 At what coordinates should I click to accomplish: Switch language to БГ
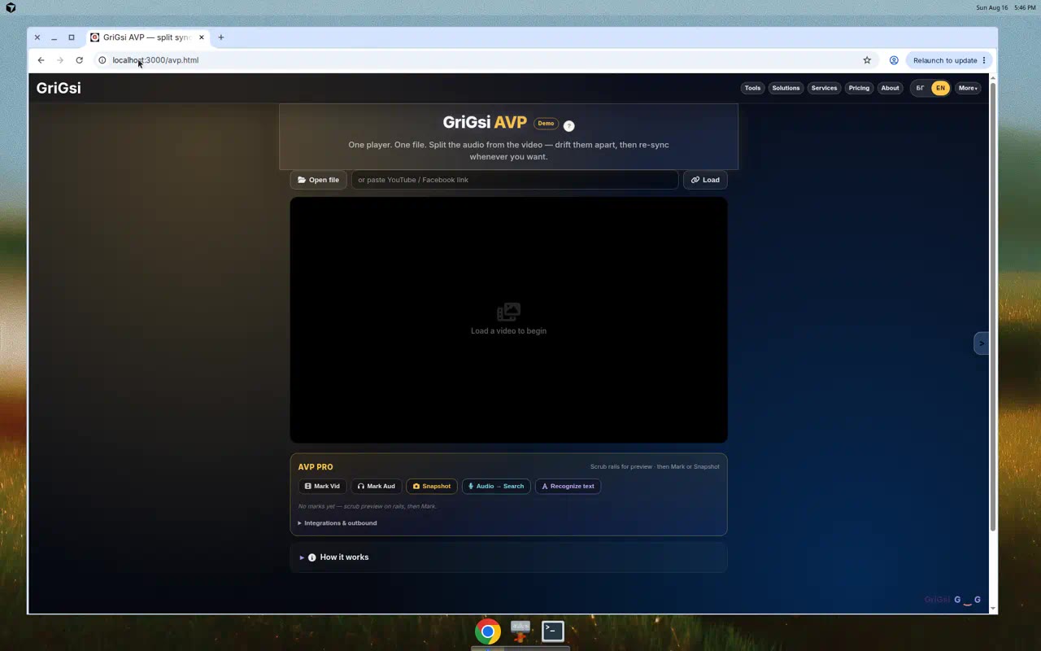coord(921,88)
